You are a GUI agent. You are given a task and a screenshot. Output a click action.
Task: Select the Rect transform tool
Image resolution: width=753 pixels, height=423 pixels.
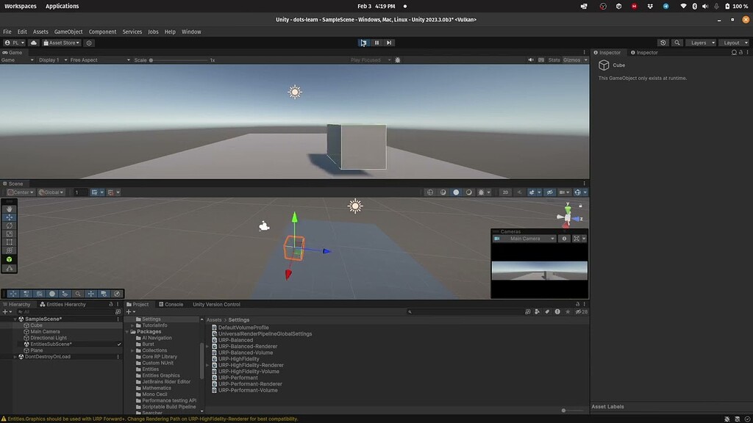click(x=9, y=242)
